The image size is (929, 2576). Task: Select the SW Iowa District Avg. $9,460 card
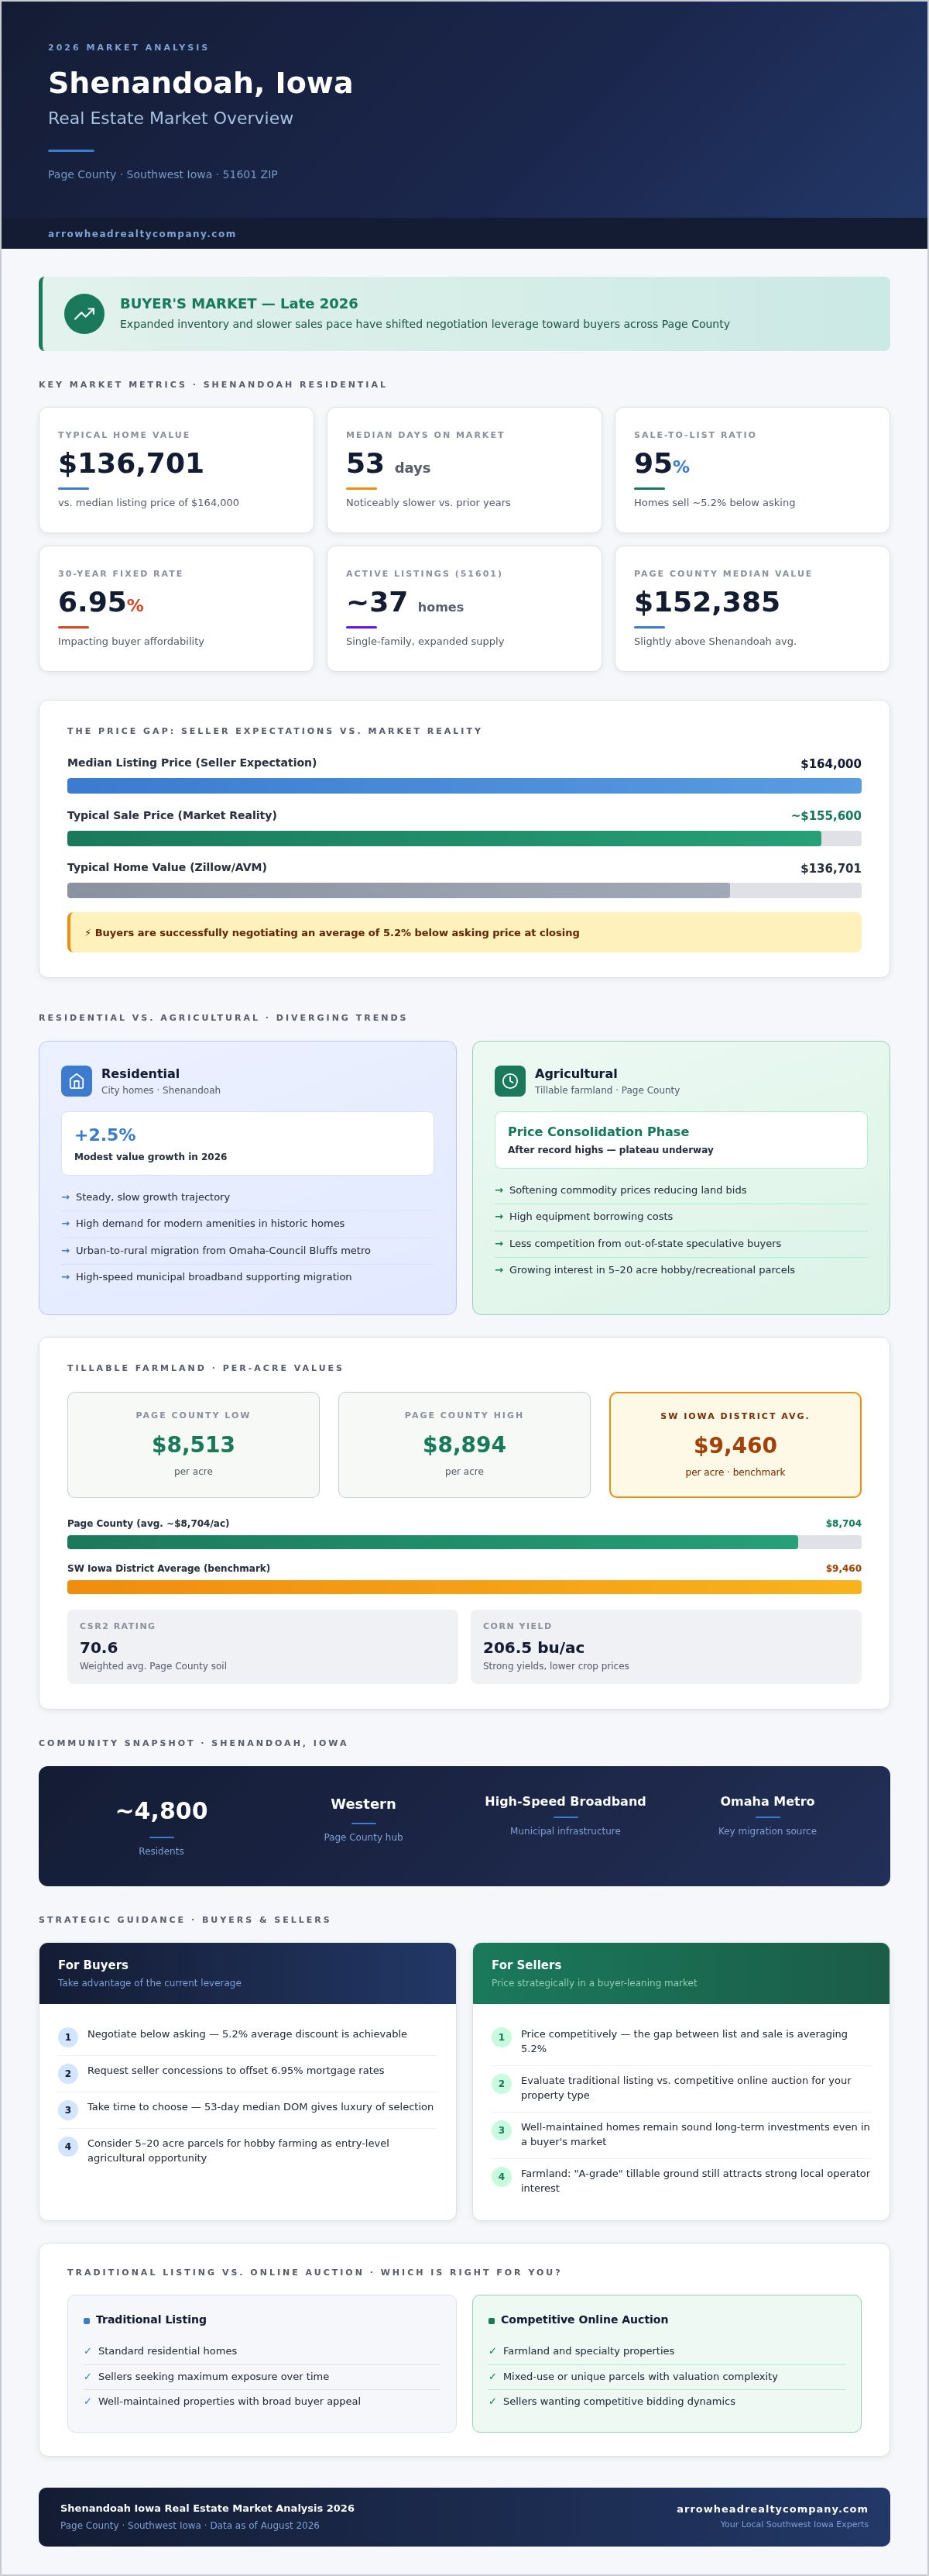pos(735,1445)
